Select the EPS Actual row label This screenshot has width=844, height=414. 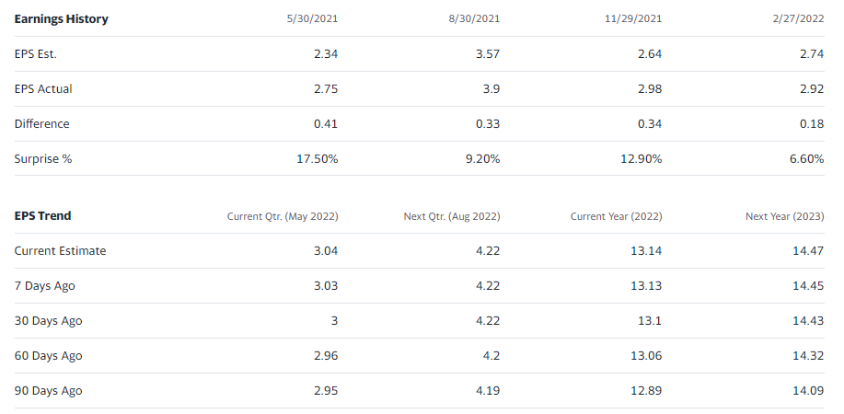point(42,89)
